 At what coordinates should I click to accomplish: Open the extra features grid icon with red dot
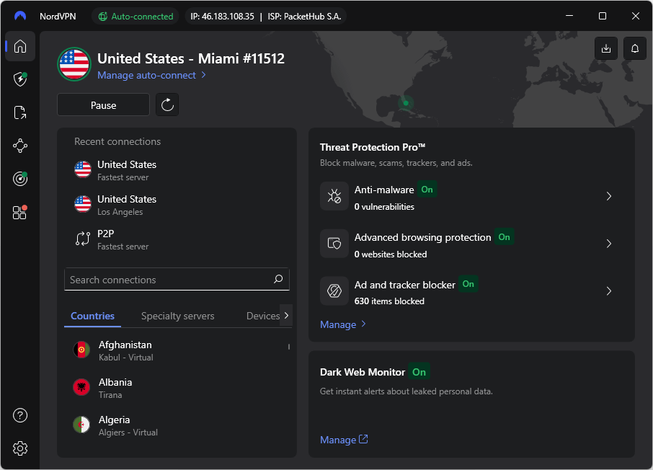(19, 212)
